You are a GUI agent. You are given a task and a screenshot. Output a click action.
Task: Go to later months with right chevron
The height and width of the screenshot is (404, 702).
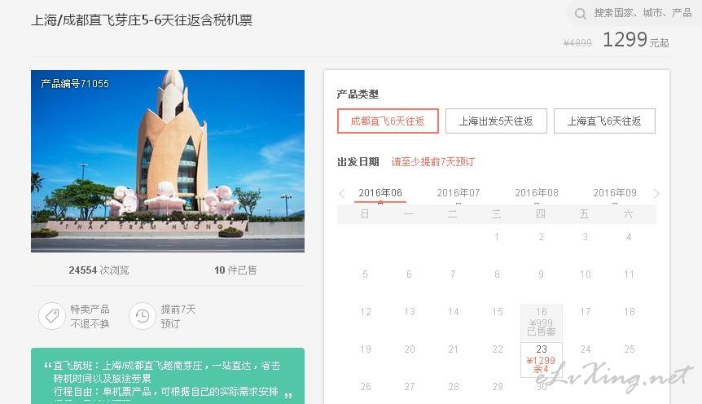656,194
